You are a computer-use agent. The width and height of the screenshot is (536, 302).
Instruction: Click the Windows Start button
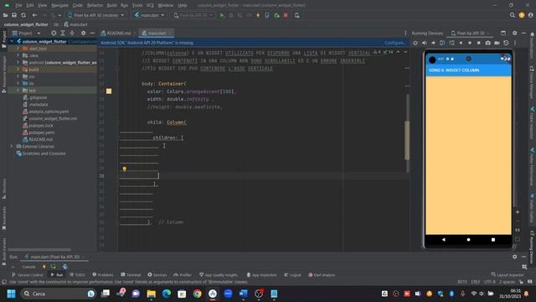coord(11,294)
